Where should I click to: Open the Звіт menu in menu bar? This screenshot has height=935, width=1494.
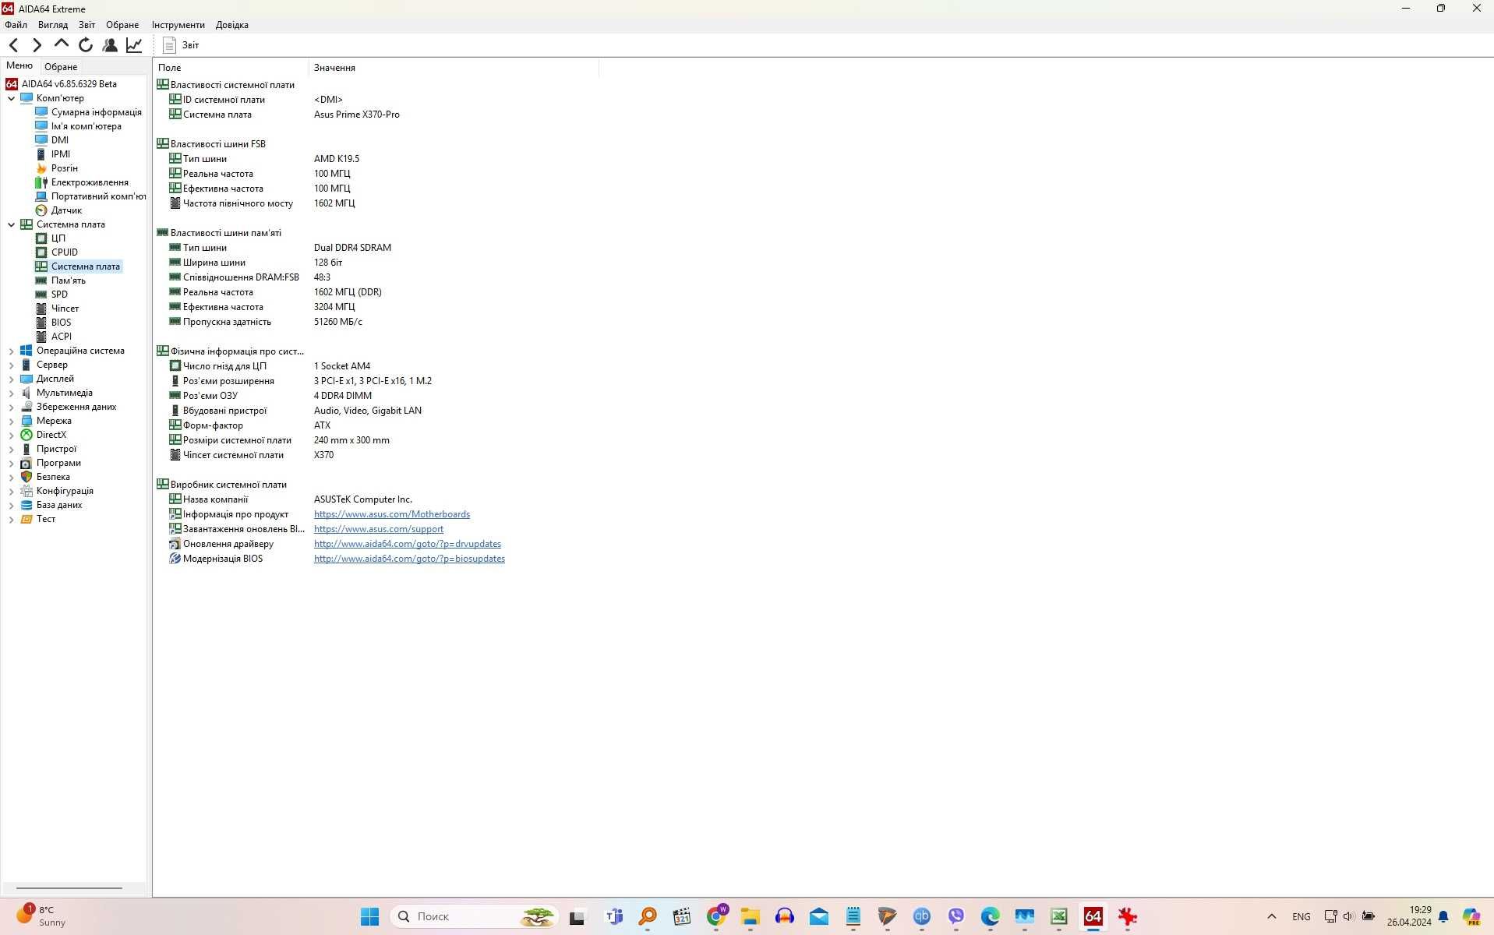(87, 25)
